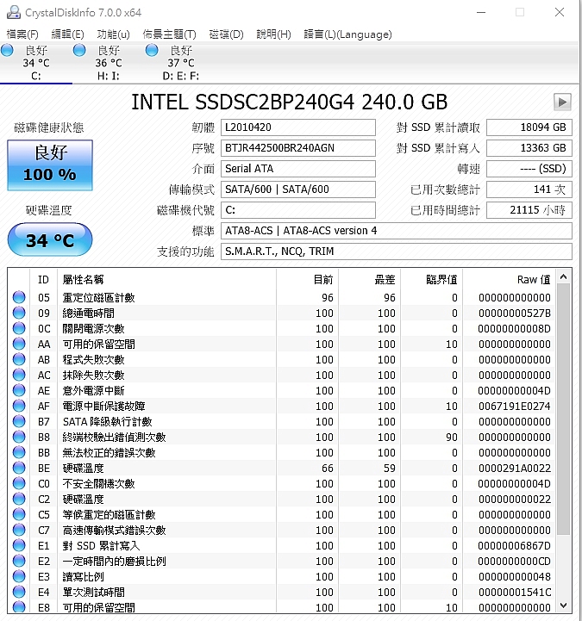Click the 34 °C temperature button
Viewport: 582px width, 621px height.
(x=50, y=239)
